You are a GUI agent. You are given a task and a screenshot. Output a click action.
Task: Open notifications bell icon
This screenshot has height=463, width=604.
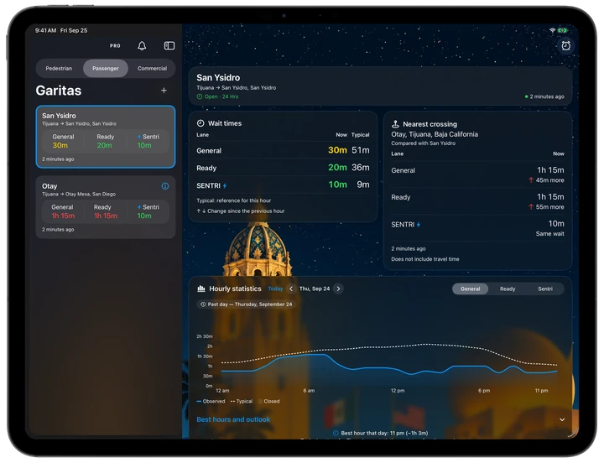click(x=142, y=46)
